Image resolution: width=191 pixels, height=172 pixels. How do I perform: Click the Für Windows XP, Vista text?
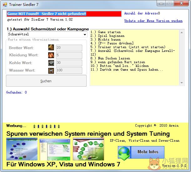(x=63, y=164)
